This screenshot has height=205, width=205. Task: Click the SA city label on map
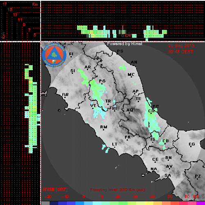(x=168, y=175)
